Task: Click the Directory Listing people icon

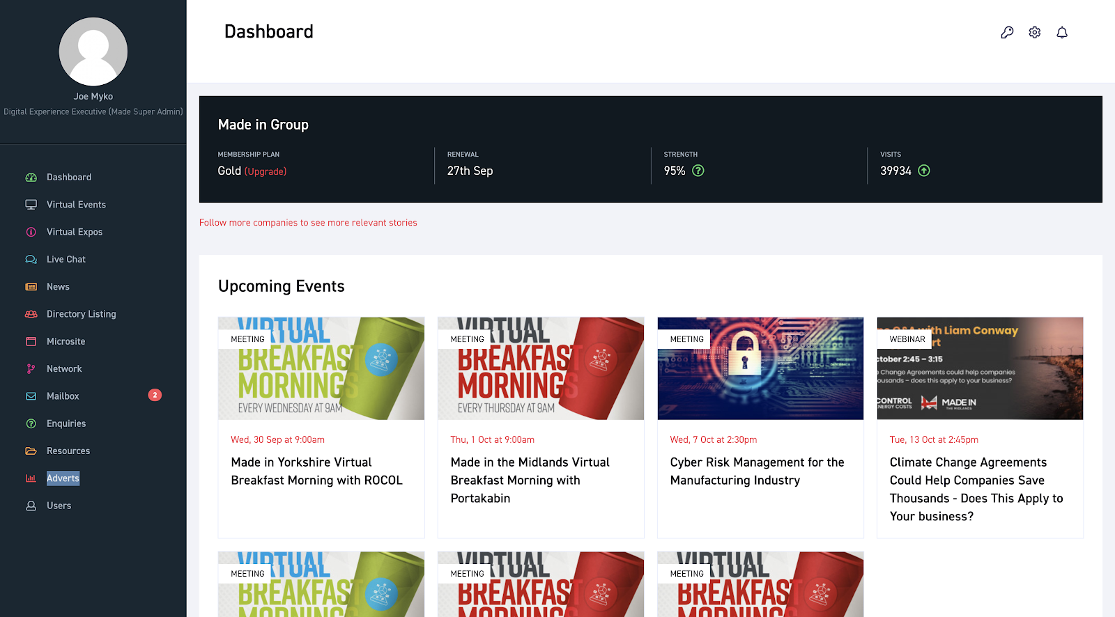Action: point(31,314)
